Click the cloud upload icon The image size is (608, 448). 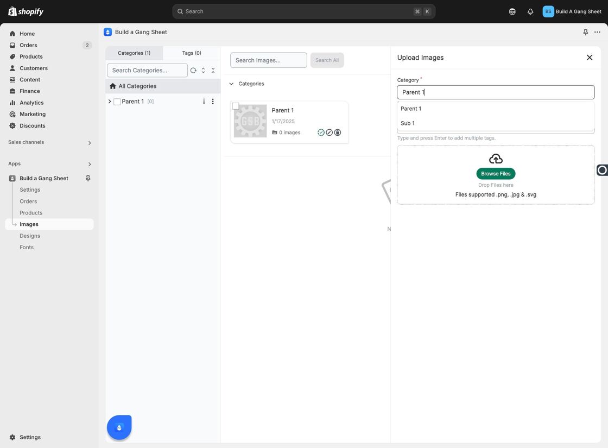pos(496,159)
